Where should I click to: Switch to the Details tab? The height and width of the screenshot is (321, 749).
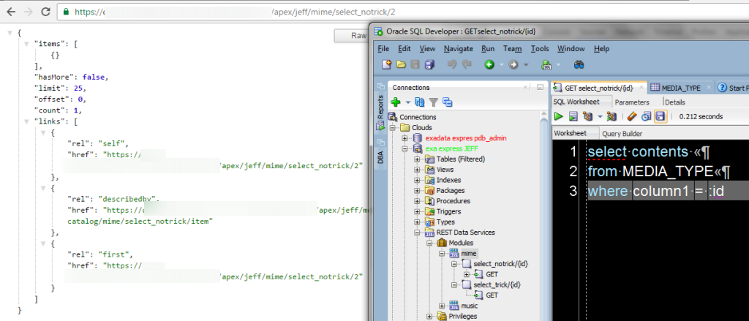click(x=674, y=102)
